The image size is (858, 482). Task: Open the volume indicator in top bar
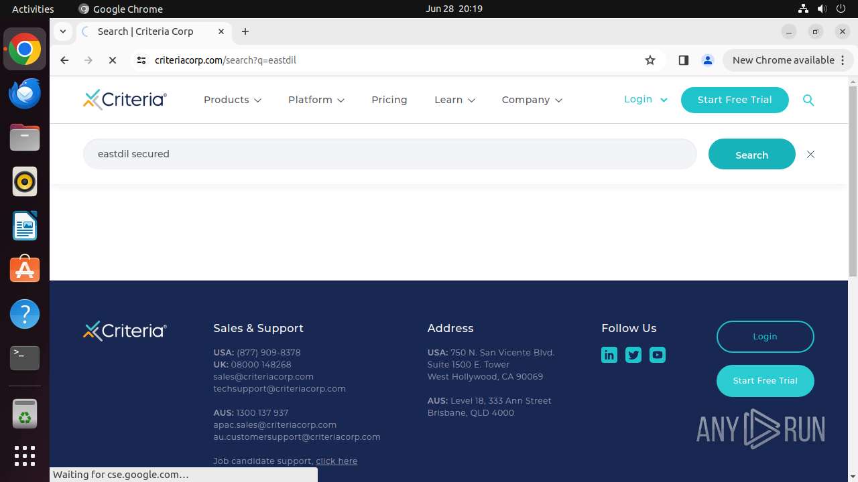(822, 9)
